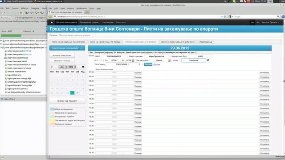
Task: Click the 'select equipment' test result icon
Action: coord(6,51)
